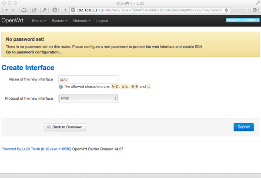The width and height of the screenshot is (261, 178).
Task: Click the Unsaved Changes badge
Action: (243, 20)
